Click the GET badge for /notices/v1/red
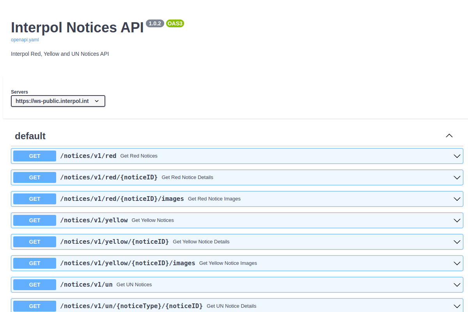 (35, 156)
